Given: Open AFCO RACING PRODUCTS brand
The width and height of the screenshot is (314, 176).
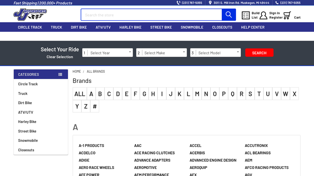Looking at the screenshot, I should (x=267, y=168).
